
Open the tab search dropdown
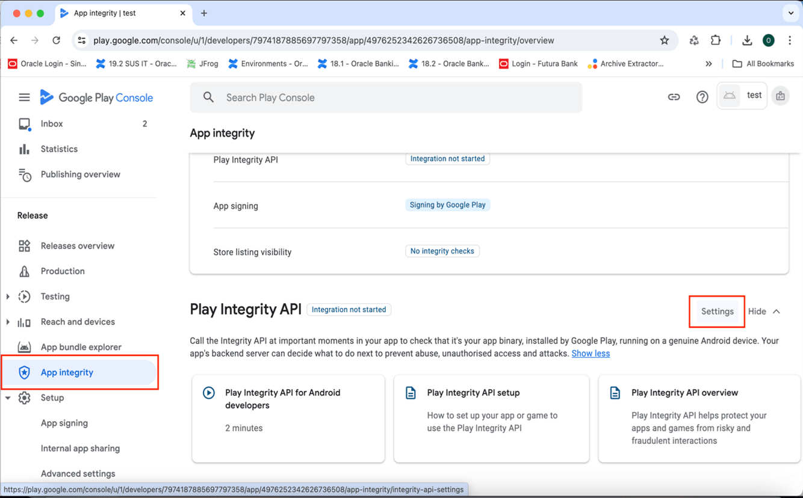click(x=791, y=13)
